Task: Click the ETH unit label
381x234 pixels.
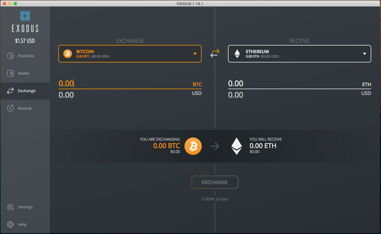Action: pos(367,85)
